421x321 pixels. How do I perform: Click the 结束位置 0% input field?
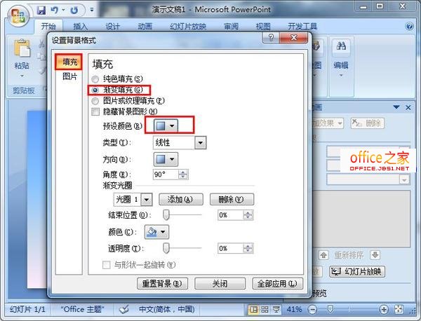coord(230,215)
